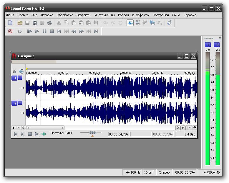Create a new file with the New icon

(x=10, y=23)
